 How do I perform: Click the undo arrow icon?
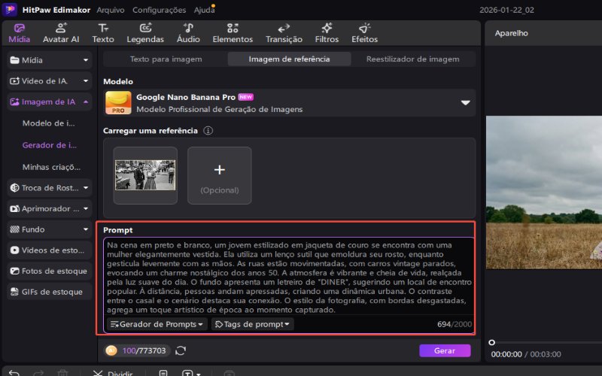click(14, 373)
